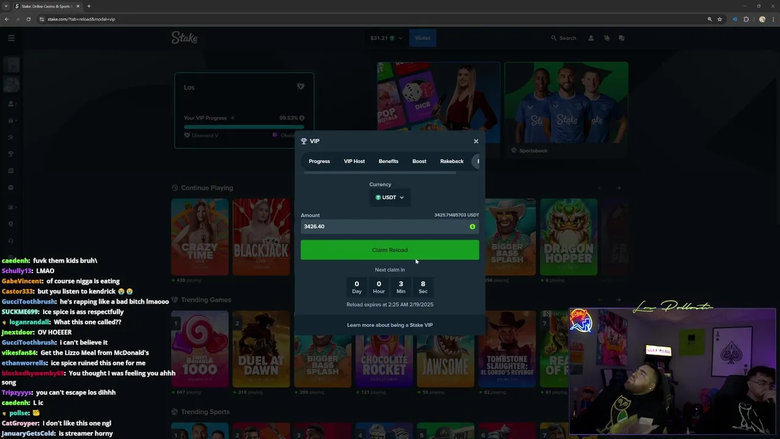
Task: Click the Claim Reload button
Action: 390,250
